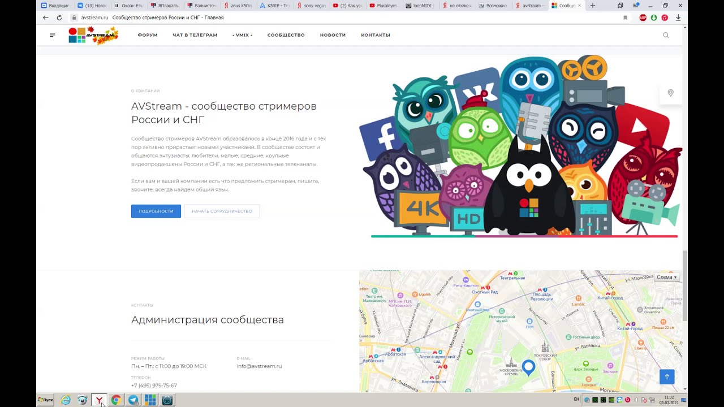Image resolution: width=724 pixels, height=407 pixels.
Task: Click the blue location marker on the map
Action: pos(528,368)
